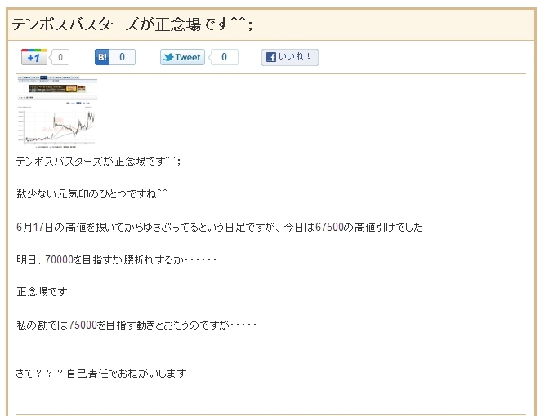Click the body line テンポスバスターズが正念場です^^;
Image resolution: width=540 pixels, height=416 pixels.
click(x=98, y=161)
